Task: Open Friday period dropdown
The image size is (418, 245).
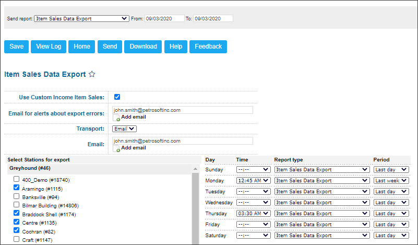Action: click(x=391, y=225)
